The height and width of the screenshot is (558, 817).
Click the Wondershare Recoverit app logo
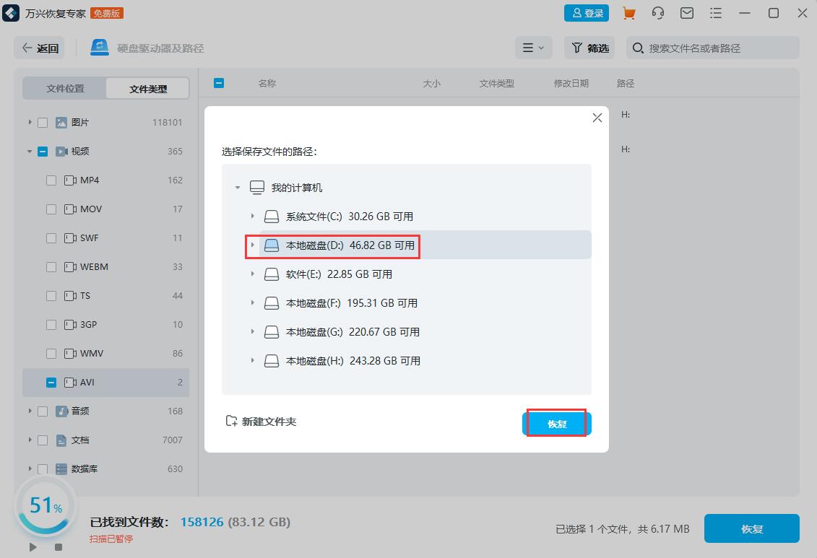pos(11,13)
